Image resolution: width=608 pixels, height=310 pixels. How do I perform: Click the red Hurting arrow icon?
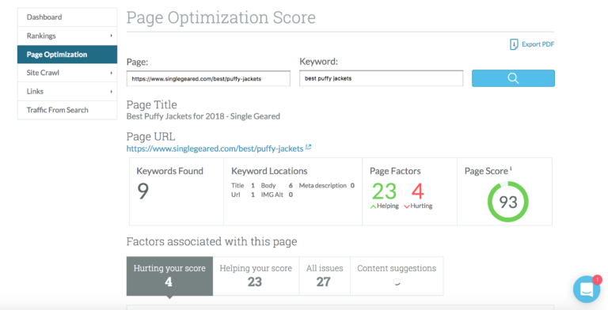407,206
